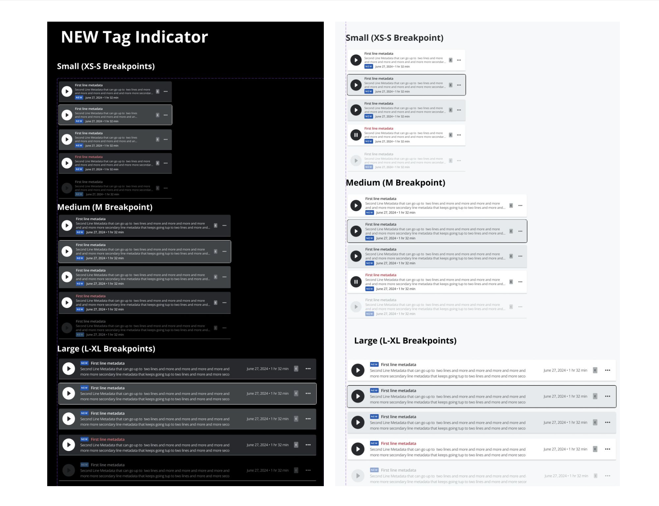Select red First line metadata in dark Medium section

(x=91, y=296)
